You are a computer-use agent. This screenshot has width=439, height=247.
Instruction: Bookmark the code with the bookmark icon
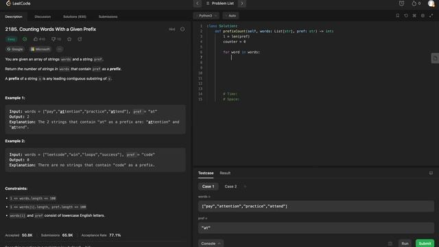tap(398, 16)
